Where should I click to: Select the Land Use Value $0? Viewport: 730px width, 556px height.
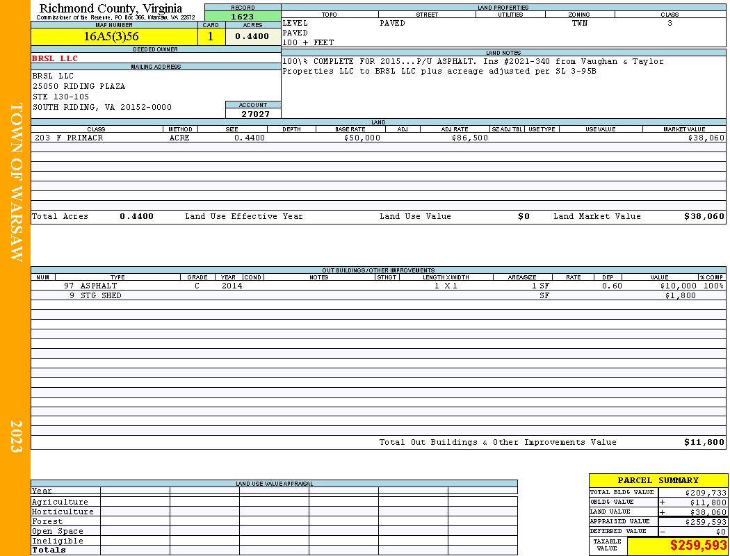point(524,216)
